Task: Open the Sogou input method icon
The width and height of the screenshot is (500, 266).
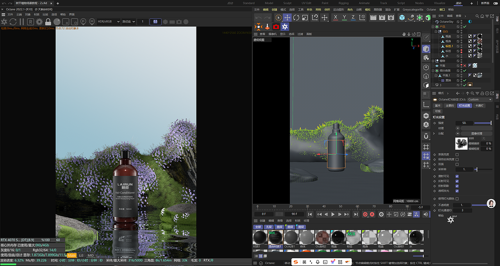Action: pos(296,261)
